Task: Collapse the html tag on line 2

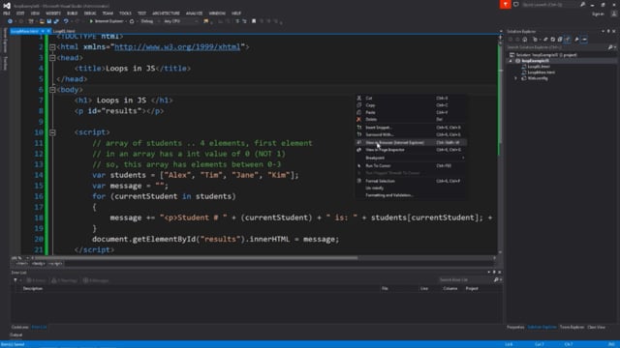Action: pyautogui.click(x=52, y=47)
